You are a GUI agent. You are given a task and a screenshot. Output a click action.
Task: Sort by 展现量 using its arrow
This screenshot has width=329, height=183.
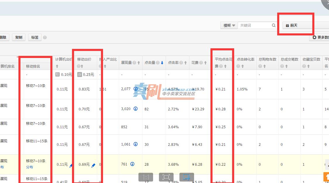point(139,63)
